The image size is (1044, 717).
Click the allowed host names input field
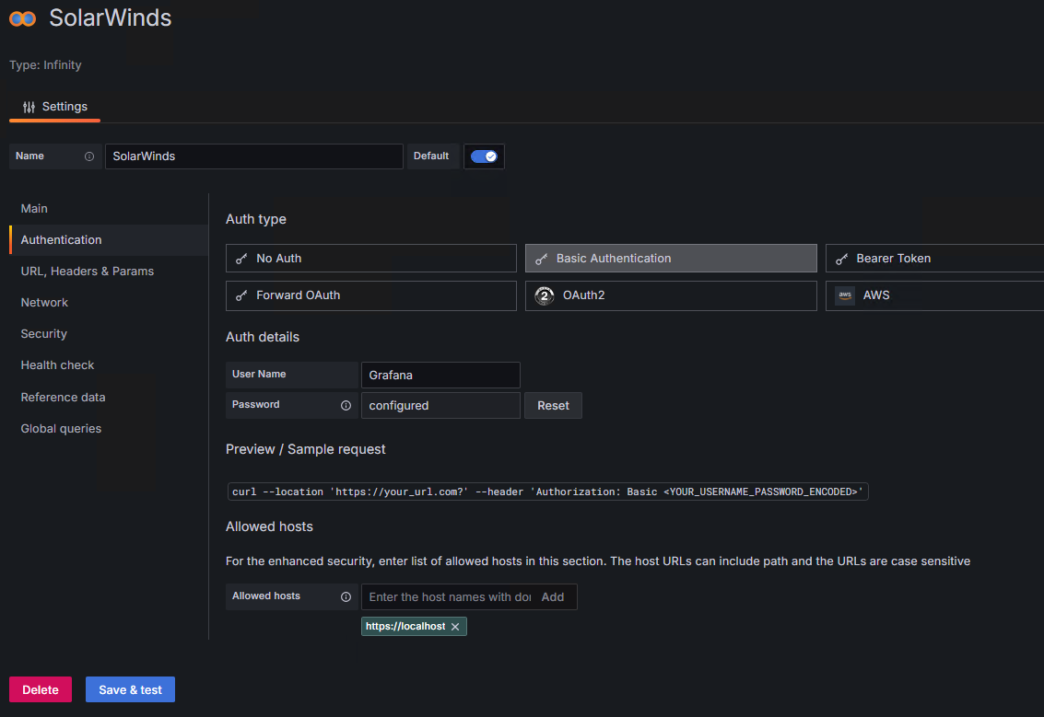pos(450,597)
